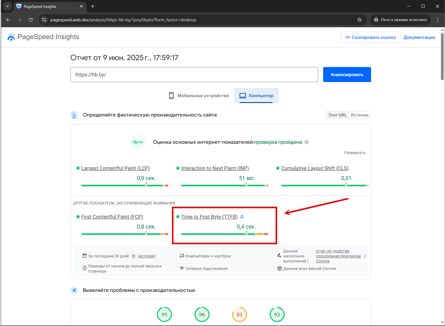Image resolution: width=445 pixels, height=326 pixels.
Task: Click the LCP distribution bar
Action: [x=125, y=185]
